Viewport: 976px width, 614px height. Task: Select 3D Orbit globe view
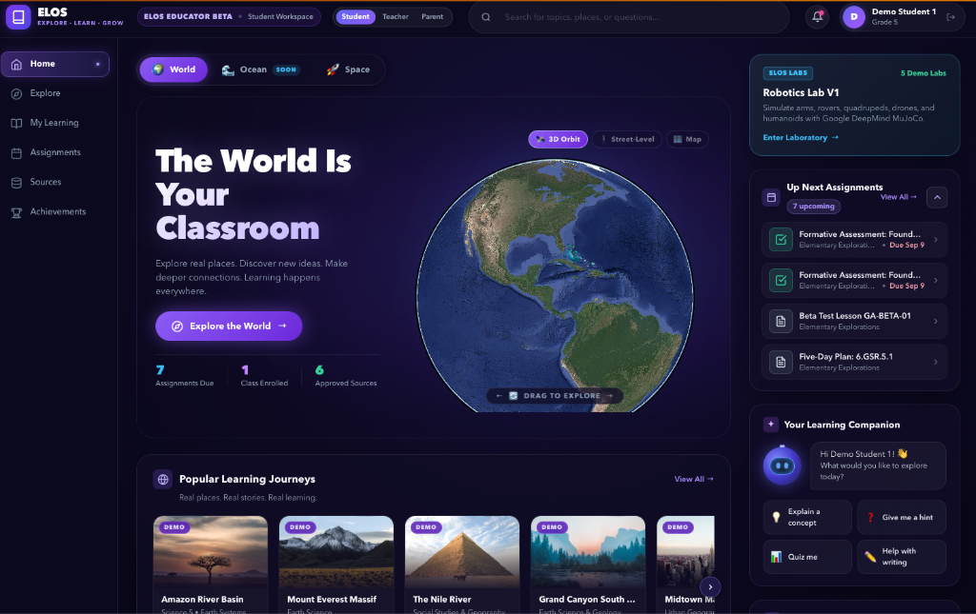559,139
